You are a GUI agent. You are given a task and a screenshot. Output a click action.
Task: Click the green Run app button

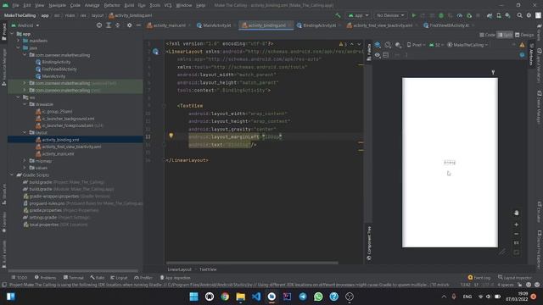point(414,15)
